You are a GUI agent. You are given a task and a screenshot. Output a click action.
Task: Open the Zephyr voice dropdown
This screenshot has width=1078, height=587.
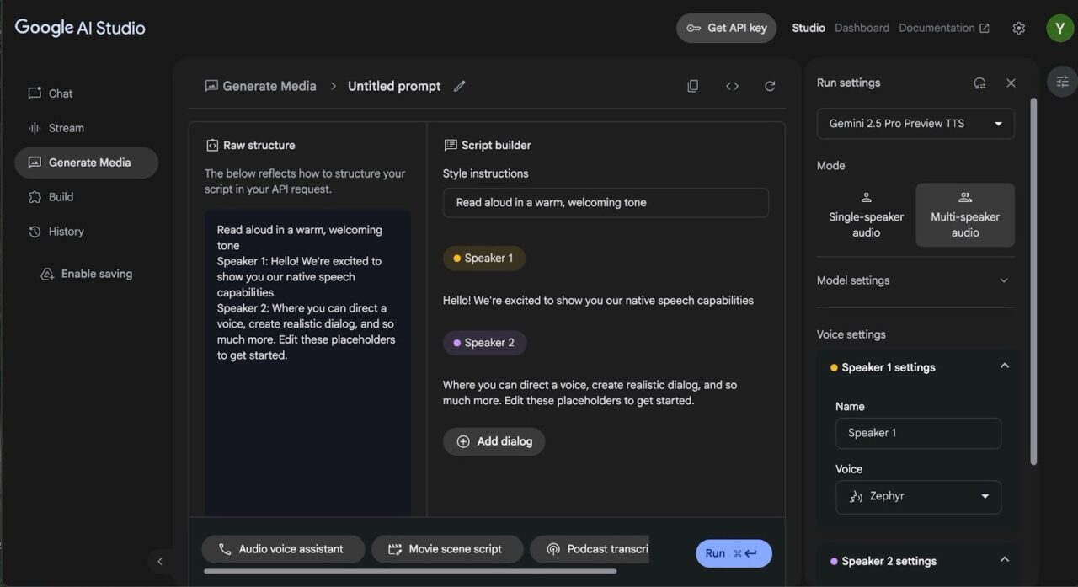(x=918, y=497)
